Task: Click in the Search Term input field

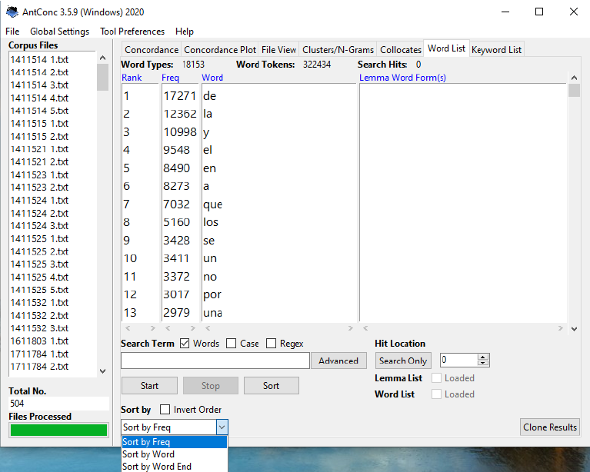Action: pyautogui.click(x=215, y=361)
